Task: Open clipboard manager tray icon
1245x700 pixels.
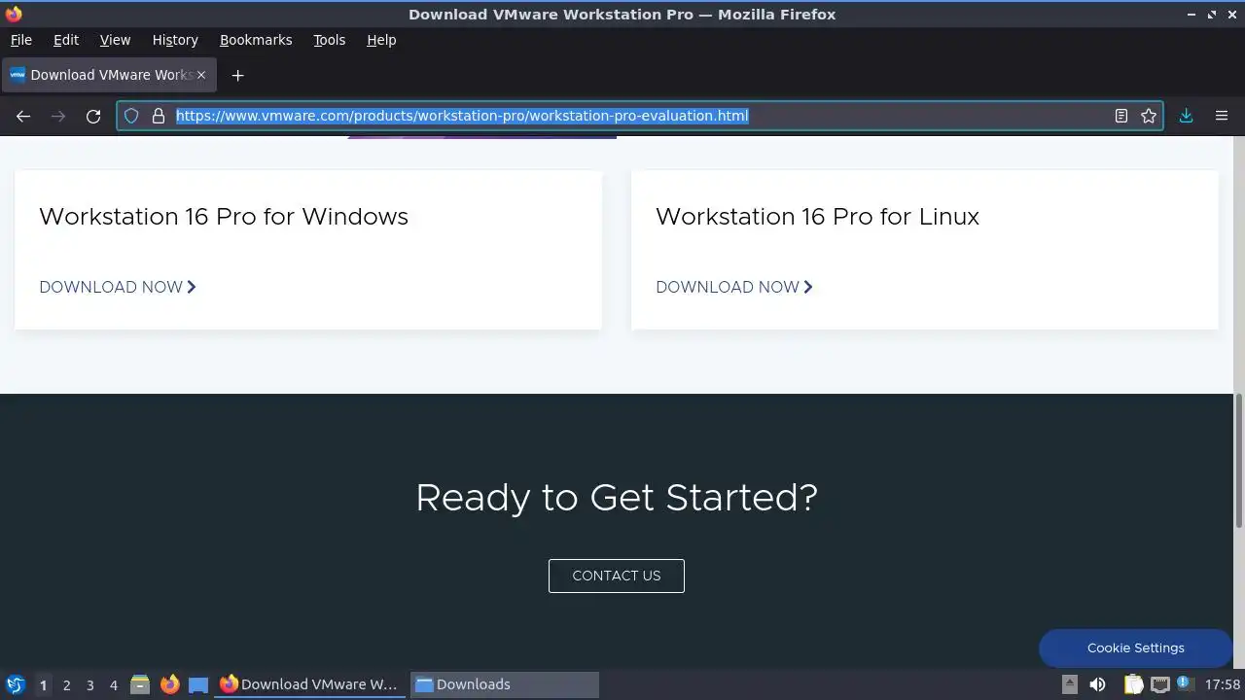Action: (1133, 684)
